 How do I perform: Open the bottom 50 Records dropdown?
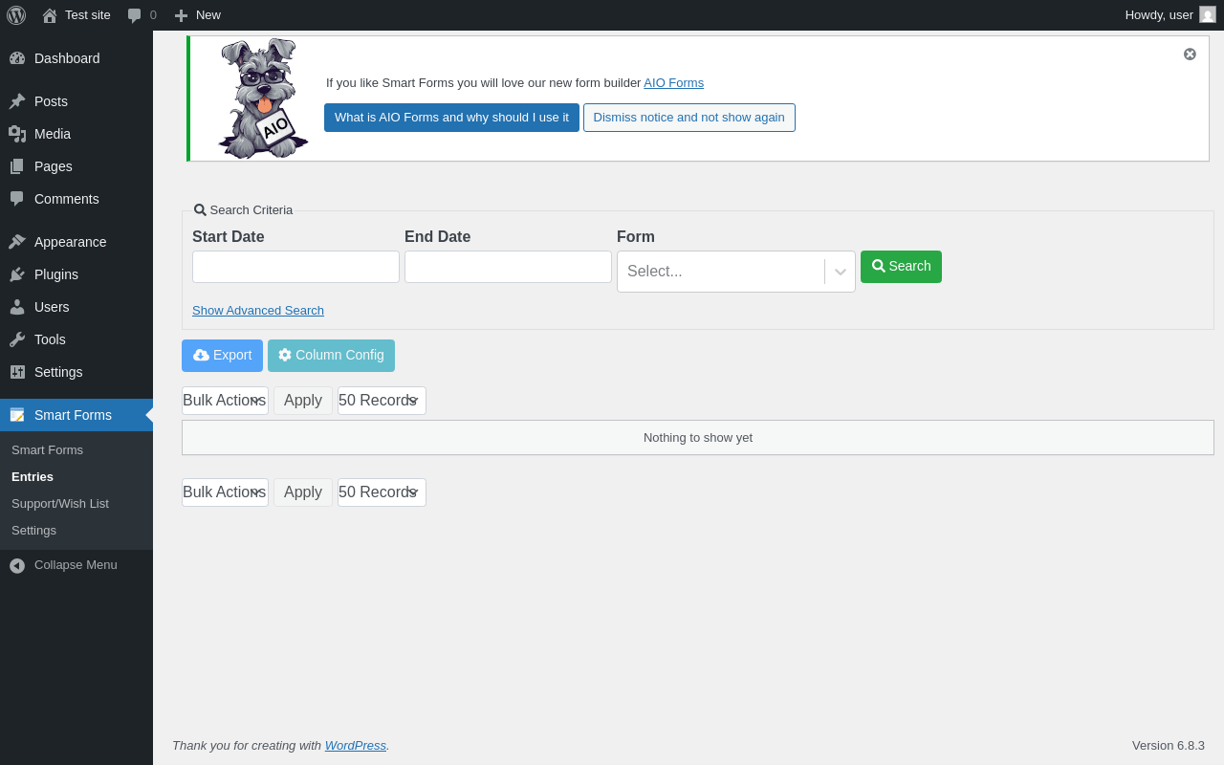pyautogui.click(x=382, y=492)
